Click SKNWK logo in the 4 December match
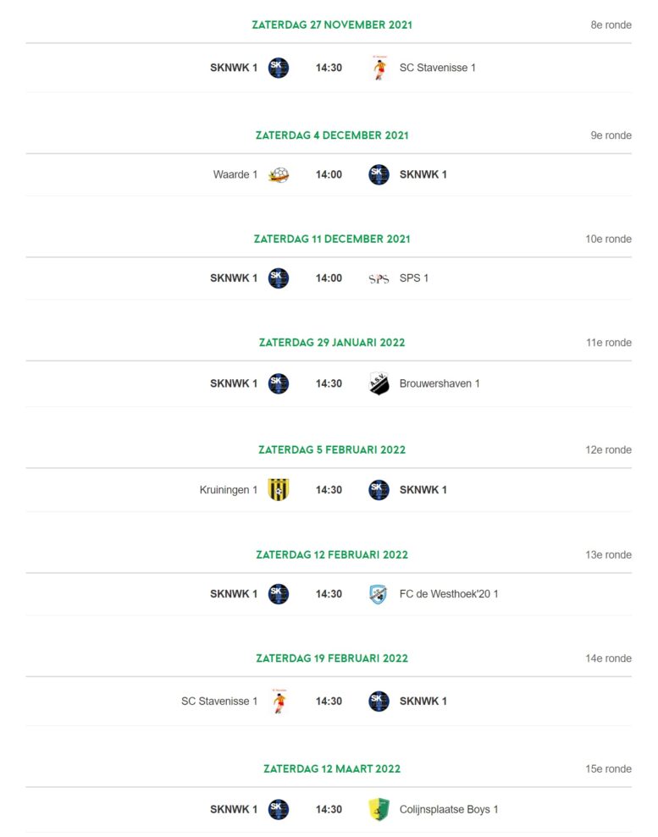 pos(379,174)
